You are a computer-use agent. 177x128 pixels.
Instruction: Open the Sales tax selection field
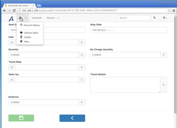[47, 80]
